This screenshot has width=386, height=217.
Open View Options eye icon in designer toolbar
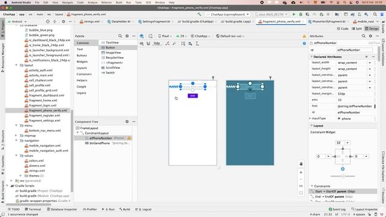pyautogui.click(x=142, y=43)
